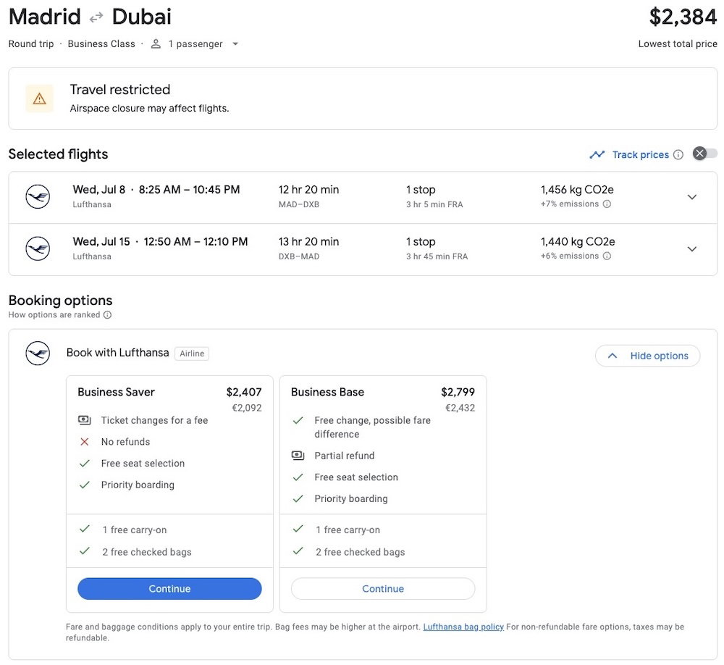Continue with the Business Saver fare
The image size is (724, 665).
pyautogui.click(x=169, y=589)
